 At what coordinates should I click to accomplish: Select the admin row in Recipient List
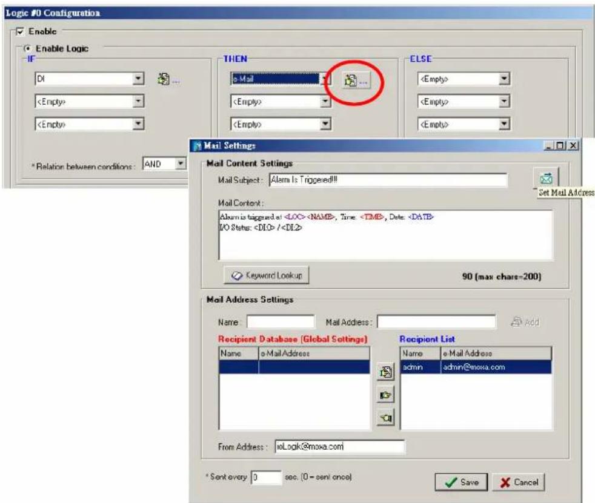(476, 367)
